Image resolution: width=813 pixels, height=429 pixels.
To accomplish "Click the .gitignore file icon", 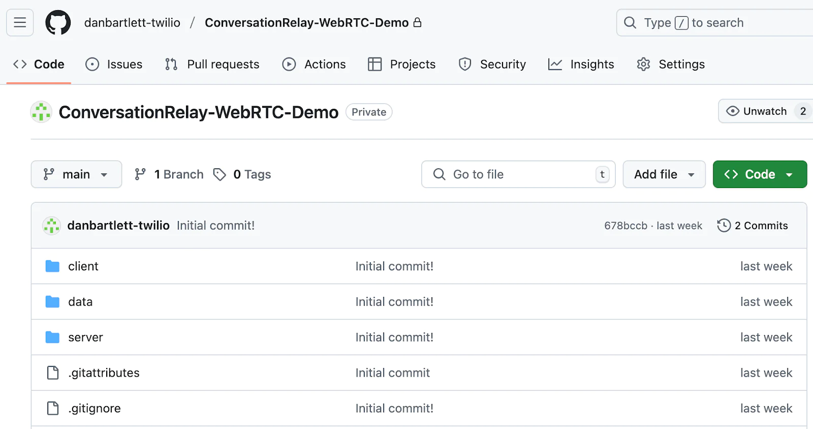I will click(53, 409).
